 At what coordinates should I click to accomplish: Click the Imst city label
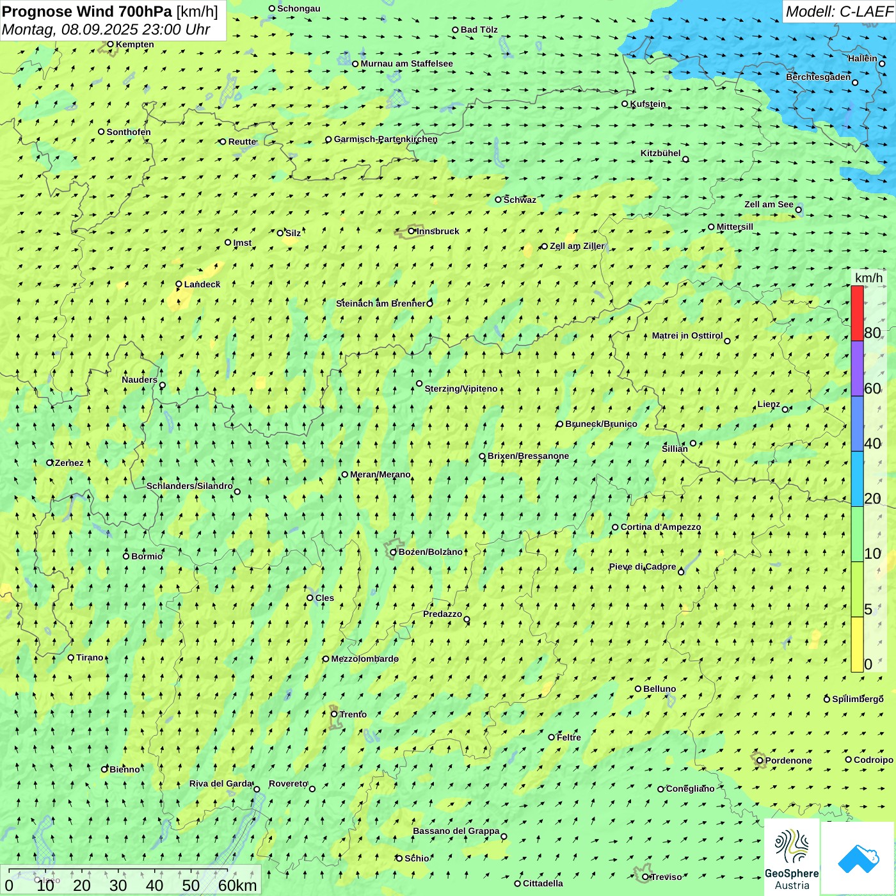tap(242, 243)
